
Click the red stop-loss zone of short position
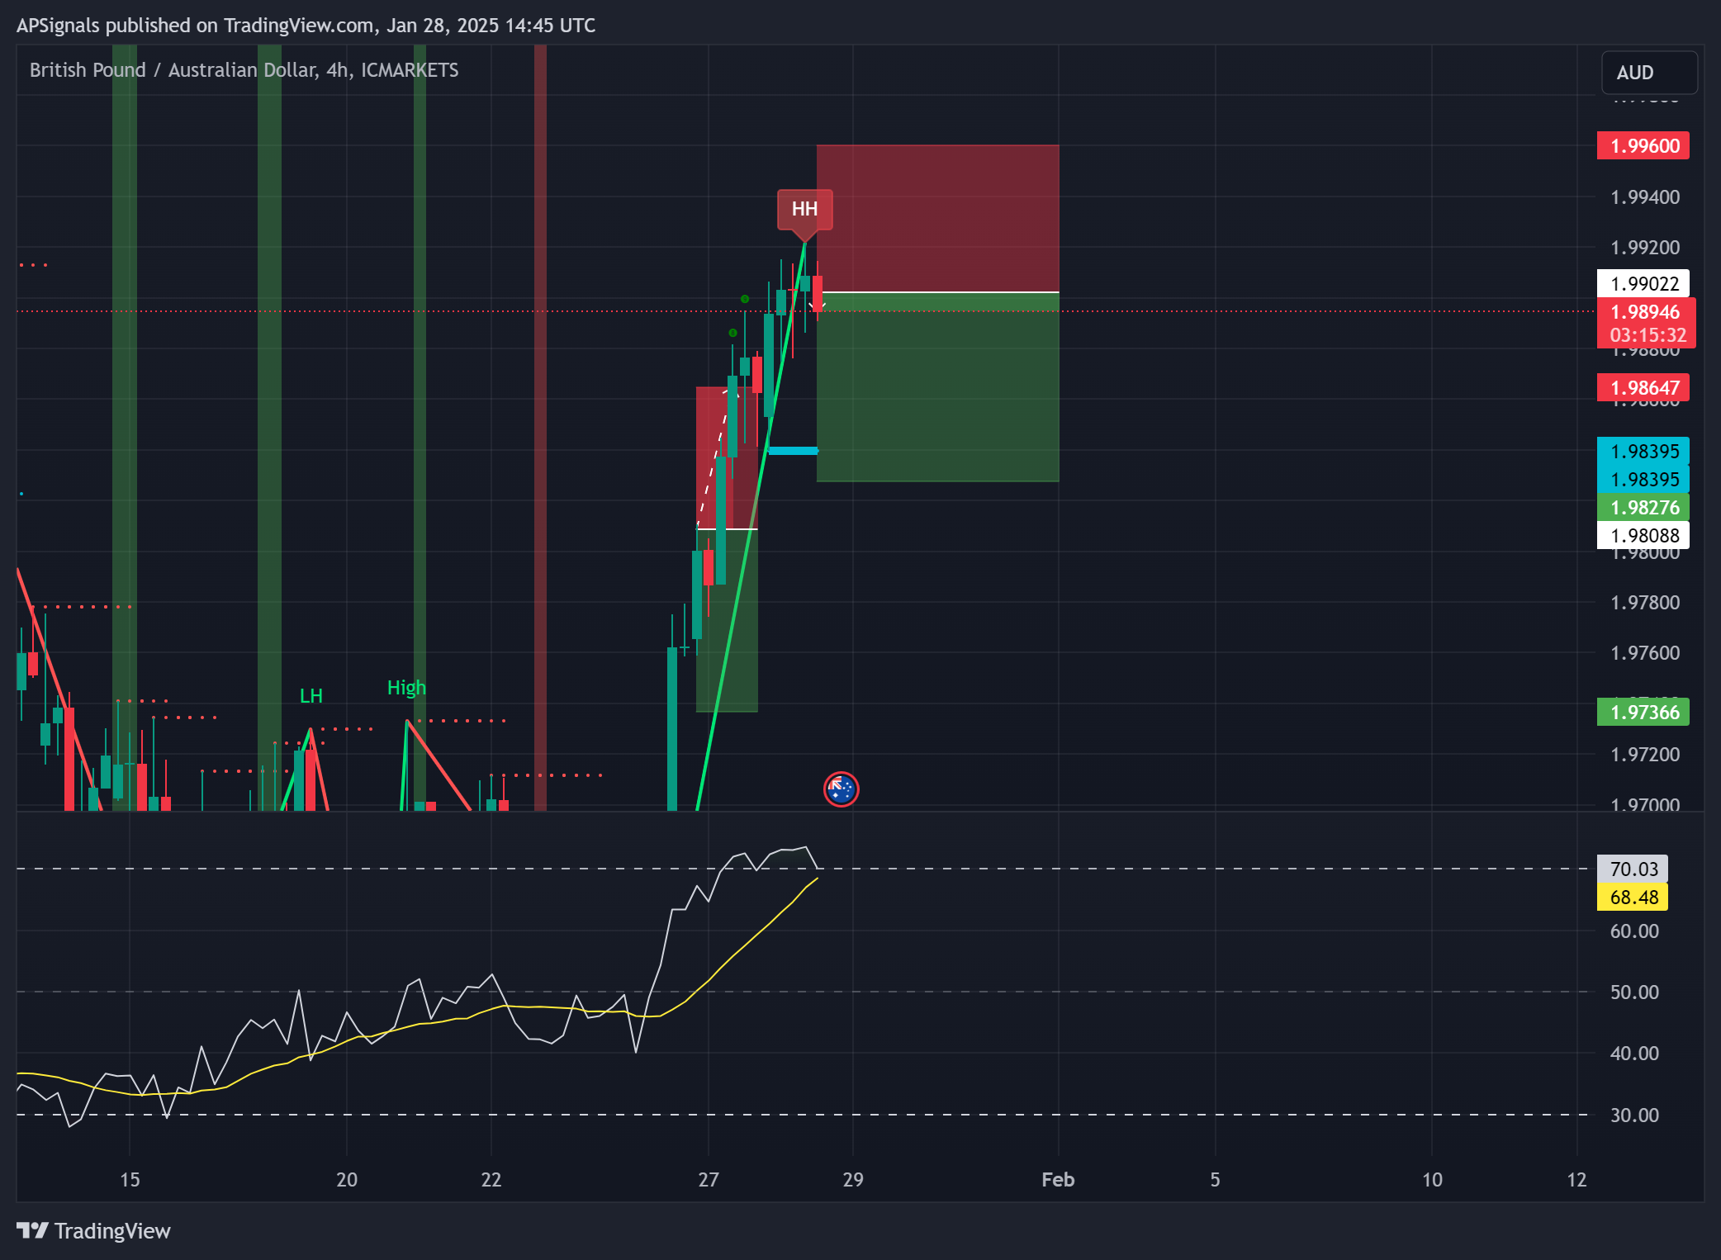tap(937, 218)
